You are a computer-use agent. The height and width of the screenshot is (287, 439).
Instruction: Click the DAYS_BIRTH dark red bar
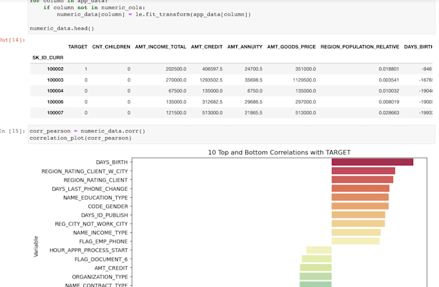372,162
